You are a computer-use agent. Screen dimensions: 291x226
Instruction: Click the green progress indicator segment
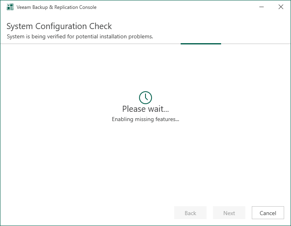[201, 44]
